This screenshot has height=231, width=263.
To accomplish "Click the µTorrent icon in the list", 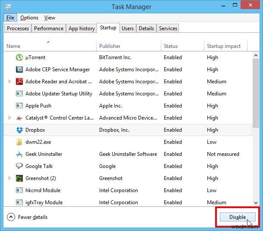I will pos(19,57).
